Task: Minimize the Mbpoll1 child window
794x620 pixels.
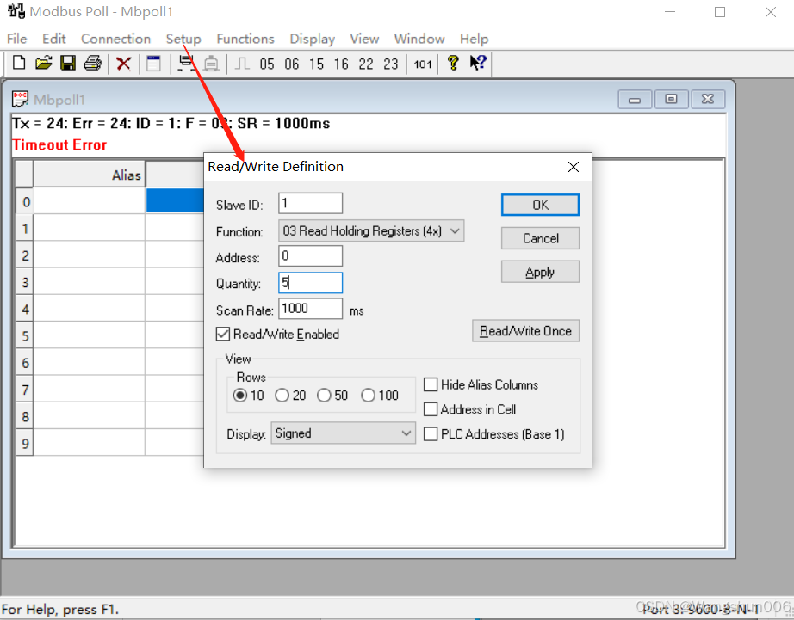Action: [635, 99]
